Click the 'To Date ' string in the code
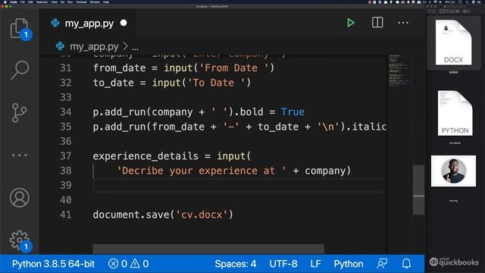 click(216, 83)
